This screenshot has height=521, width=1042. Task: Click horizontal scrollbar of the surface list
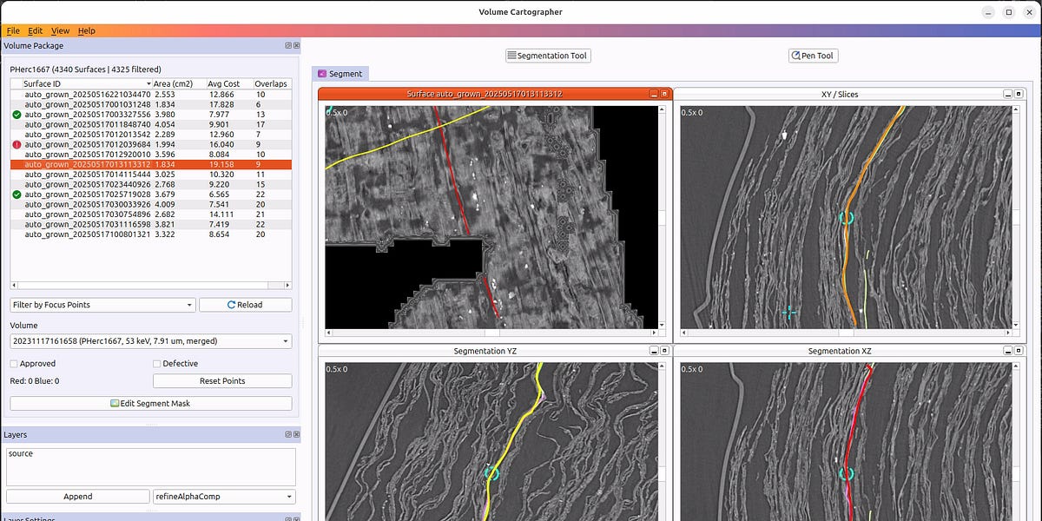coord(151,286)
